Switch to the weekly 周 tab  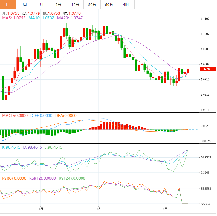click(x=25, y=4)
